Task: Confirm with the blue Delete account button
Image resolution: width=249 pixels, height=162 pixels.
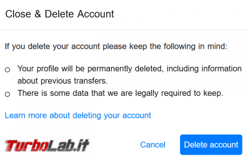Action: pos(211,144)
